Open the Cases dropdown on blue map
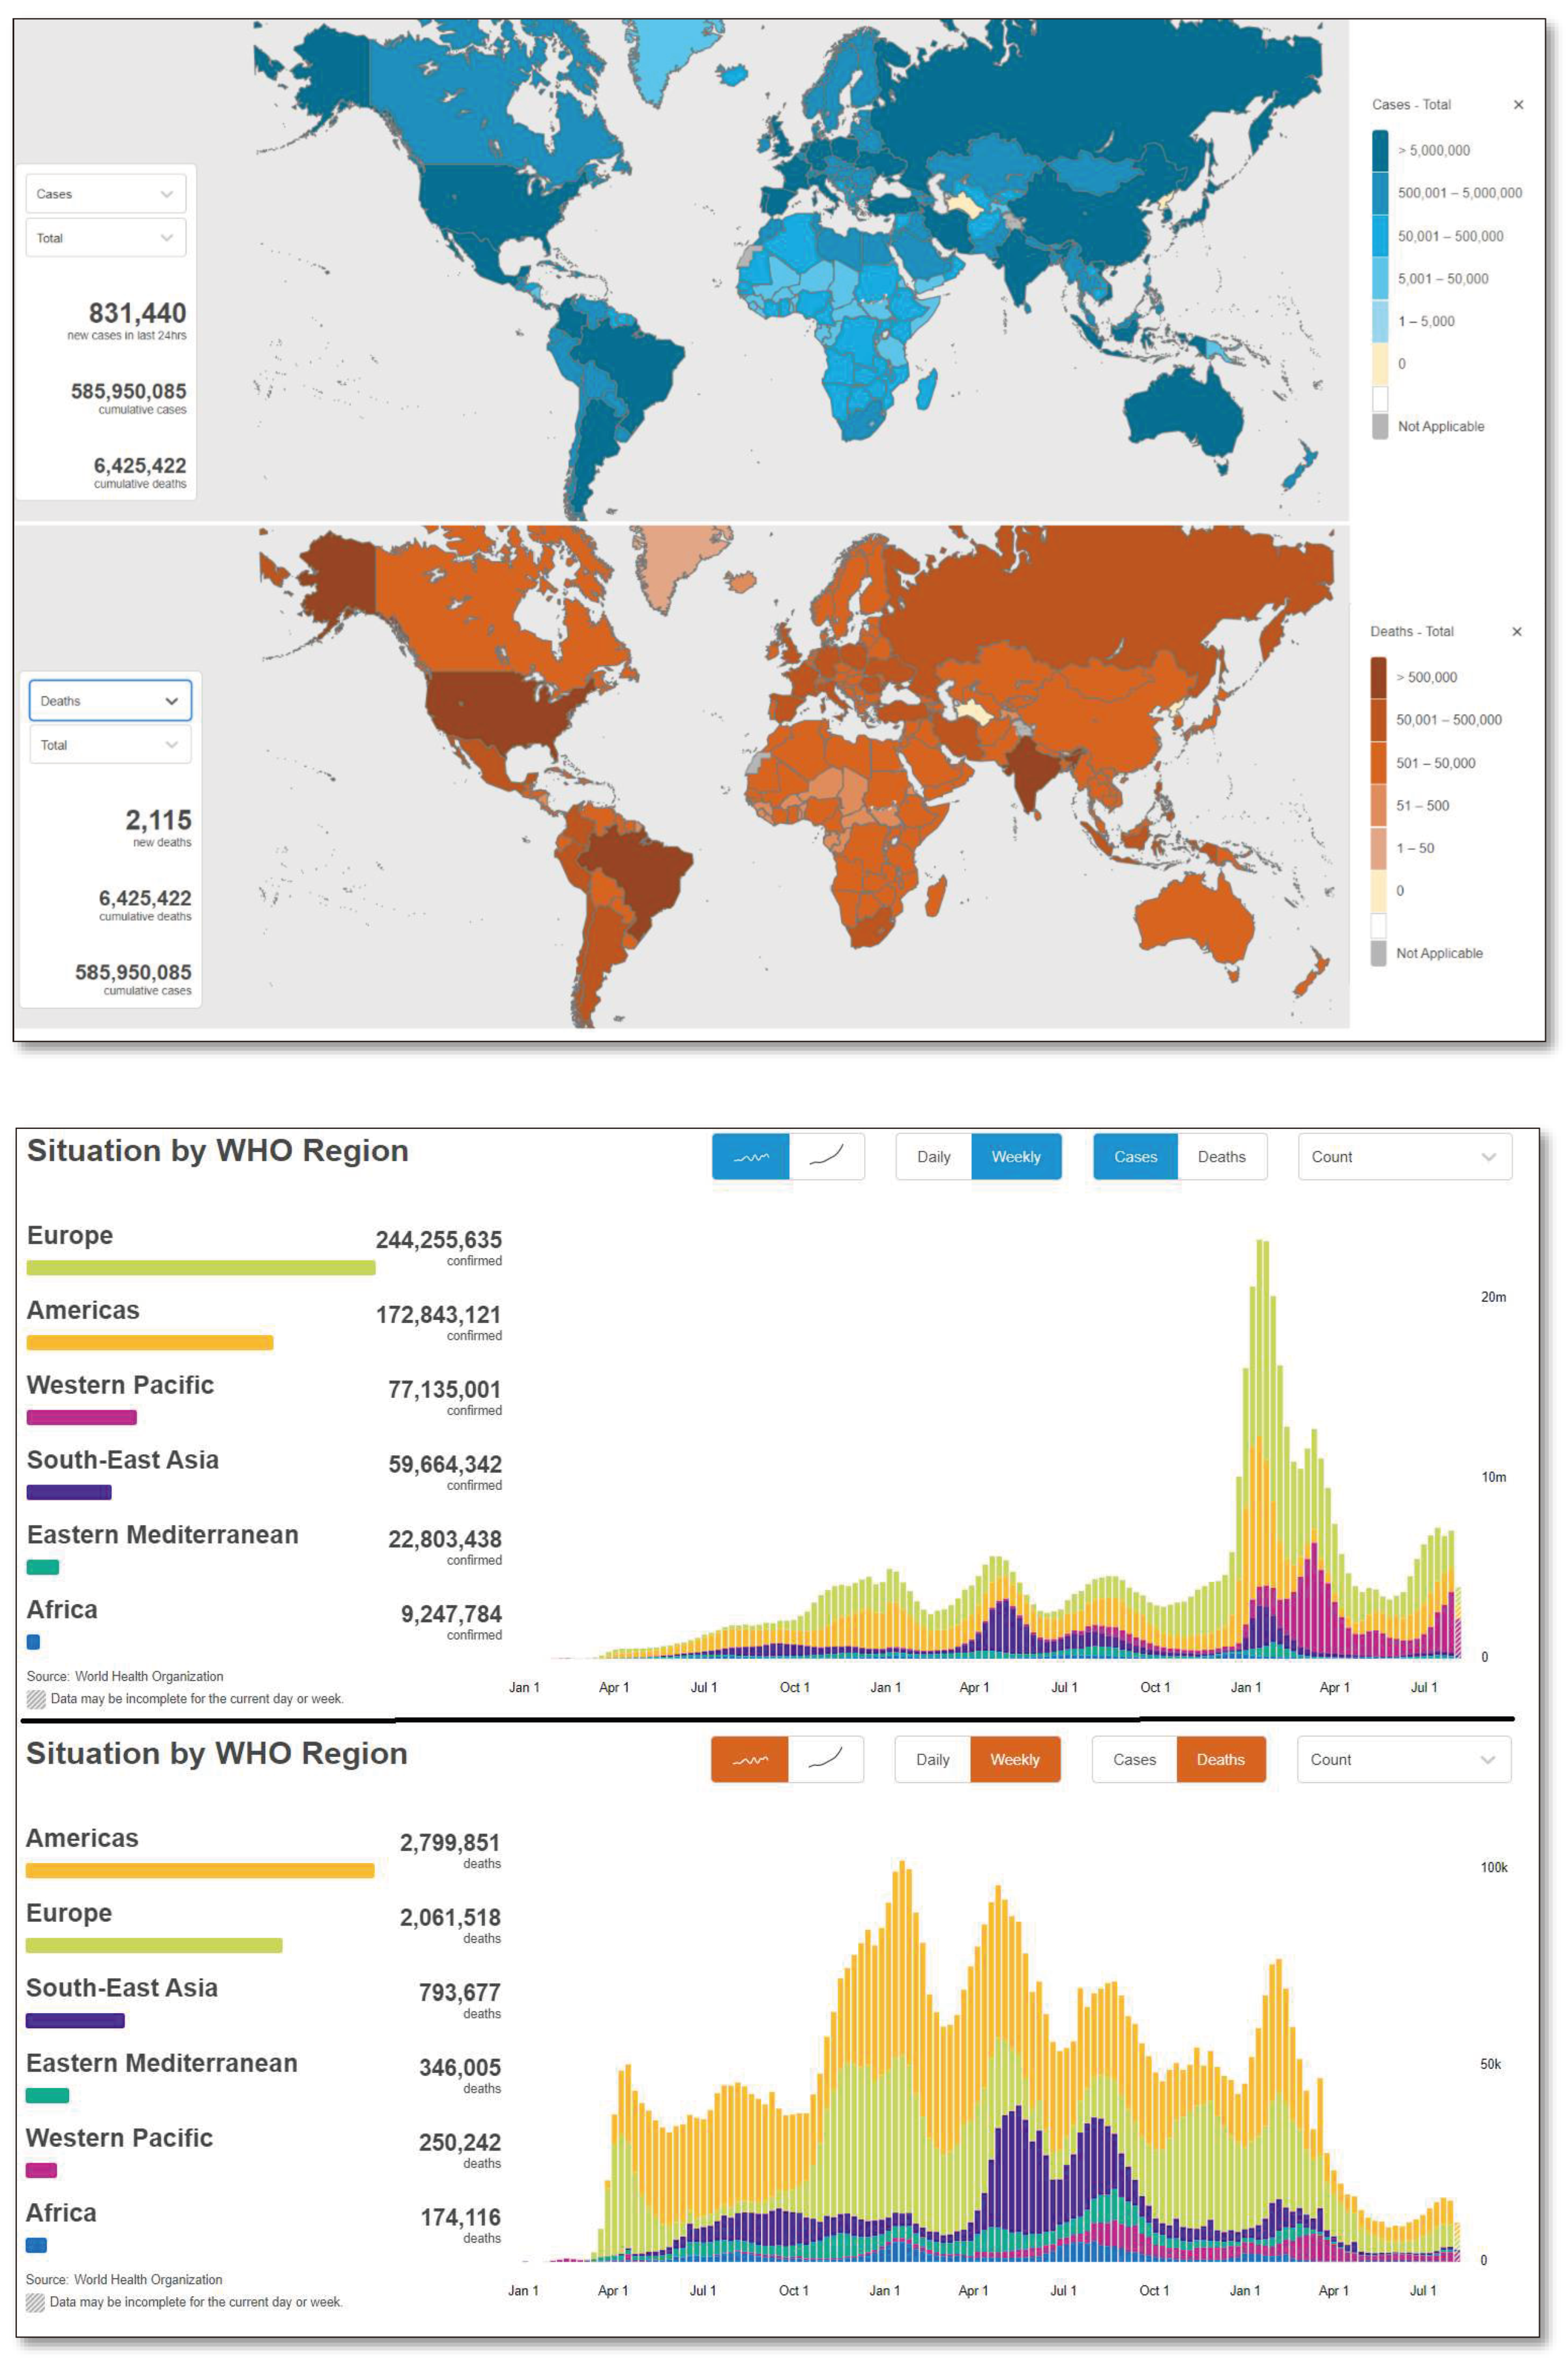Viewport: 1568px width, 2365px height. (105, 194)
